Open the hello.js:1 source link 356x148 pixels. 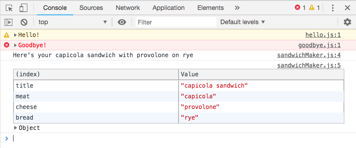pos(323,35)
